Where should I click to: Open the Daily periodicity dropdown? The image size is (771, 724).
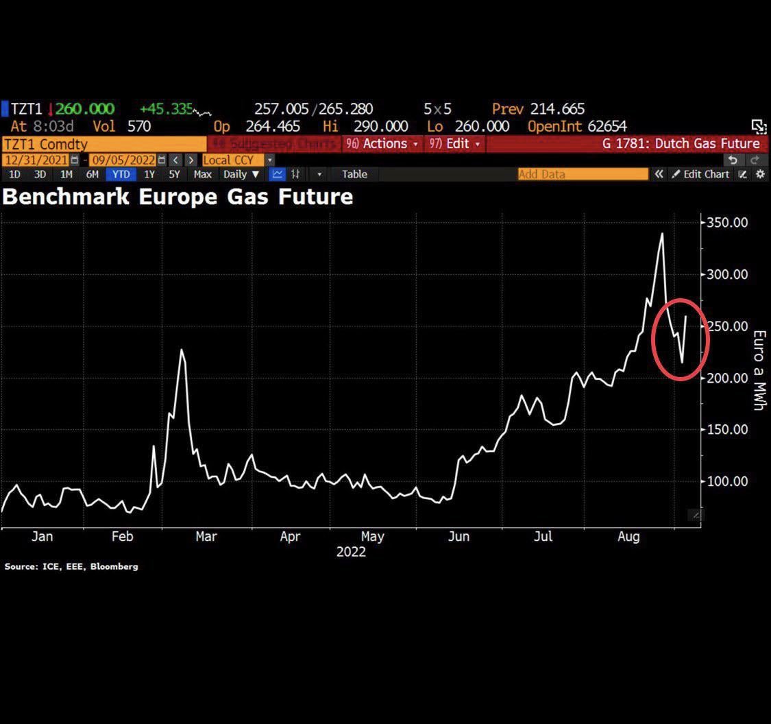(x=241, y=174)
